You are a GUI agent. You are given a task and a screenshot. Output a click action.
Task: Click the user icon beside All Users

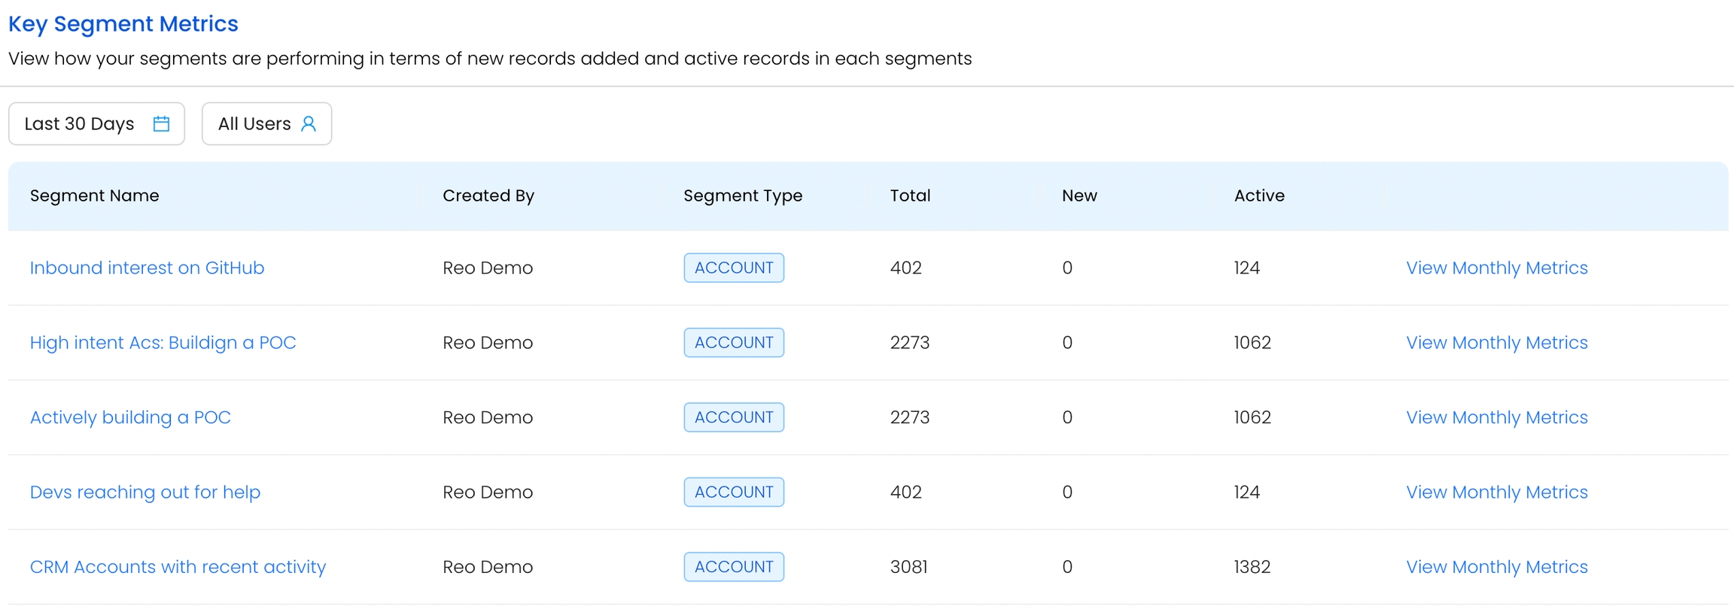[309, 124]
